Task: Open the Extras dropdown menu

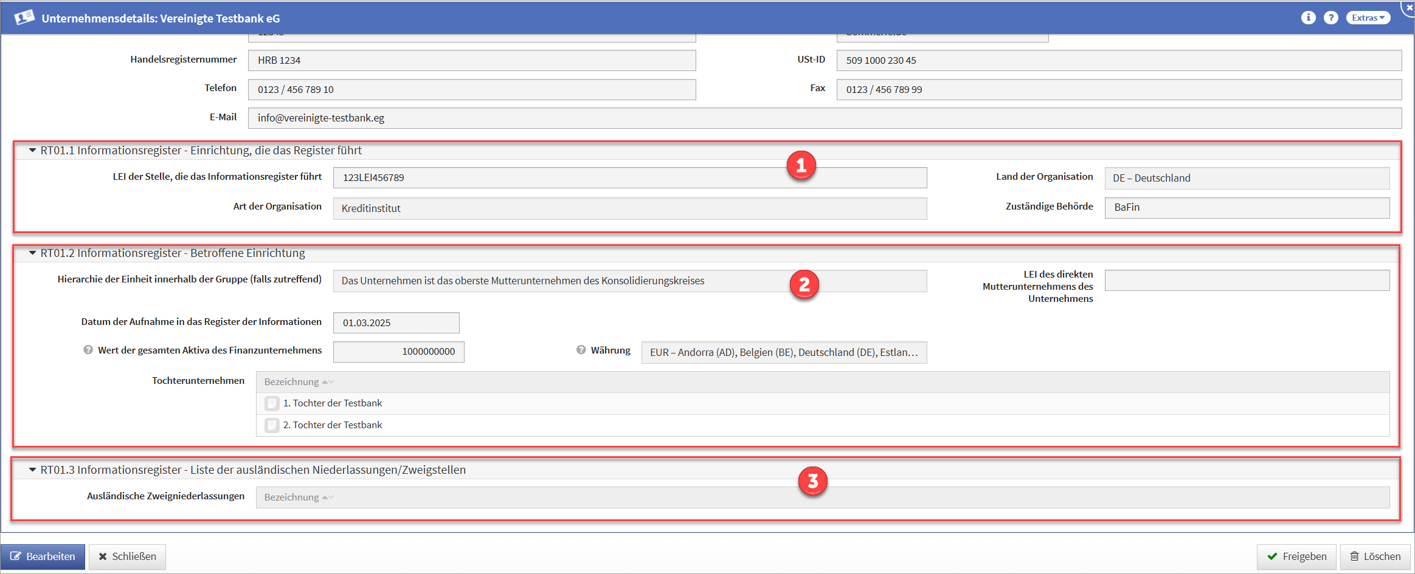Action: click(1368, 18)
